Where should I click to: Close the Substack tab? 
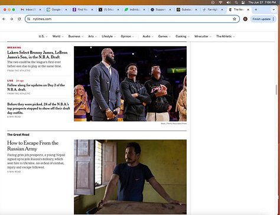(196, 9)
